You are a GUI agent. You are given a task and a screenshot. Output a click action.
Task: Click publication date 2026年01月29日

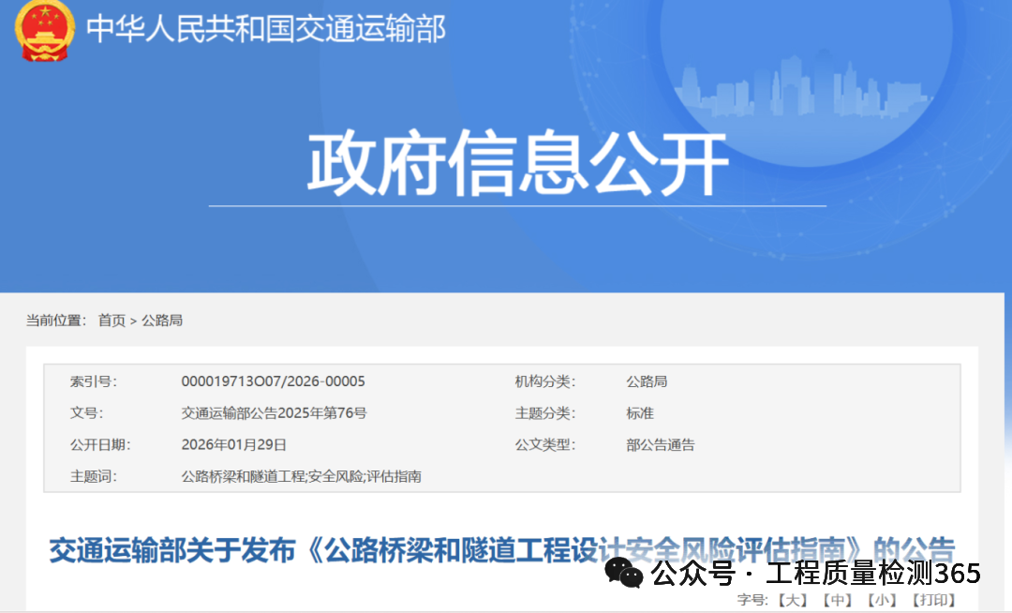coord(233,444)
